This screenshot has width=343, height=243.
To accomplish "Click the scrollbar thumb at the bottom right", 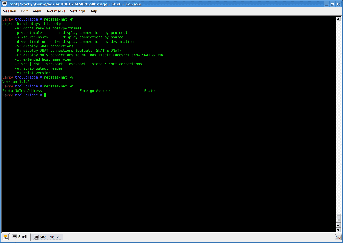I will pyautogui.click(x=339, y=219).
